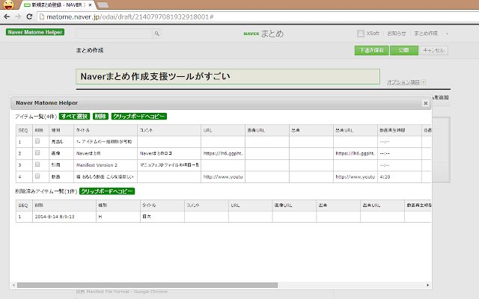479x299 pixels.
Task: Select the NAVER まとめ browser tab
Action: coord(57,5)
